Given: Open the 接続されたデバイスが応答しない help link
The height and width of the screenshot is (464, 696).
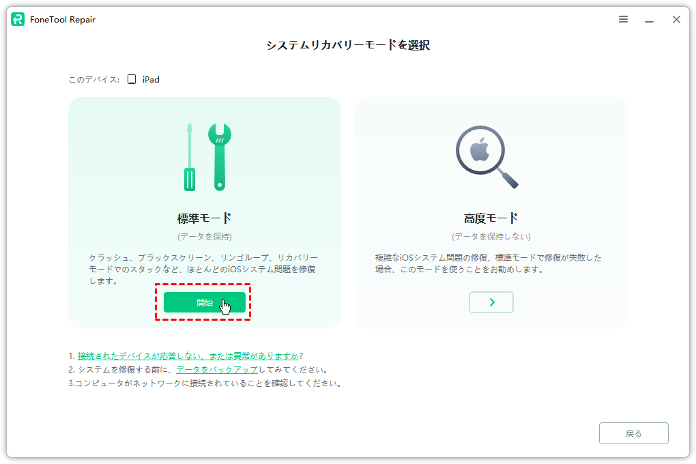Looking at the screenshot, I should pos(188,356).
